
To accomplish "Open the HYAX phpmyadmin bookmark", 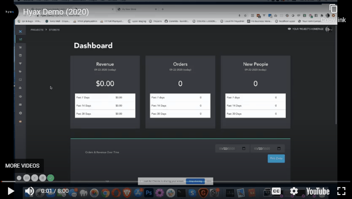I will [85, 21].
